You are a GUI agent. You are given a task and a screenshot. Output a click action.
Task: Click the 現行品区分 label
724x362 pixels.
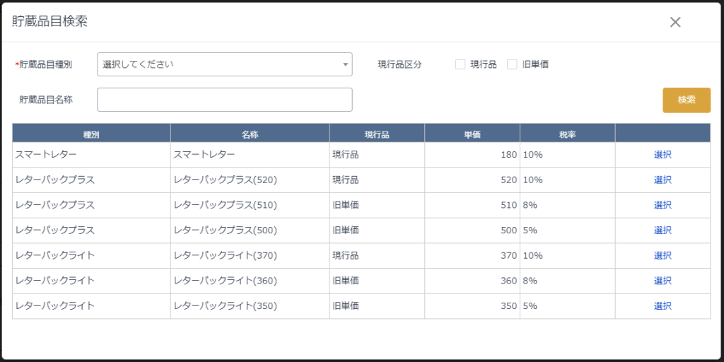(400, 64)
